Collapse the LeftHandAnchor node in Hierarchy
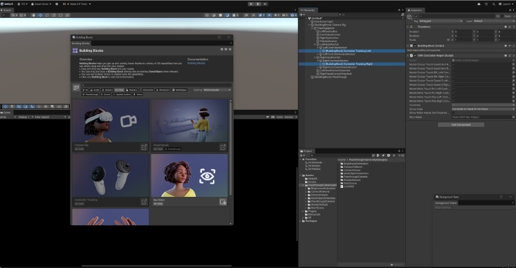 tap(315, 44)
